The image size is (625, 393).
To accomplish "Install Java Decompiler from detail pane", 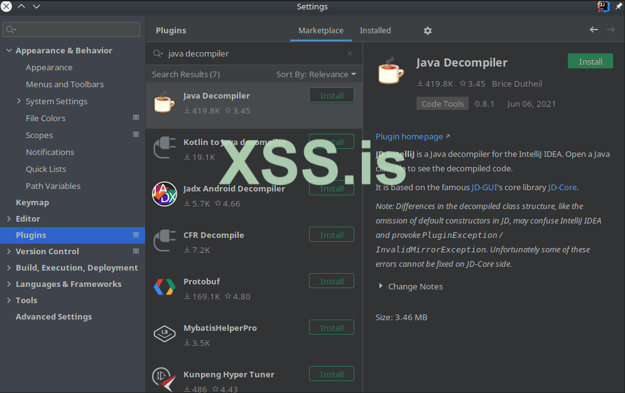I will coord(590,62).
